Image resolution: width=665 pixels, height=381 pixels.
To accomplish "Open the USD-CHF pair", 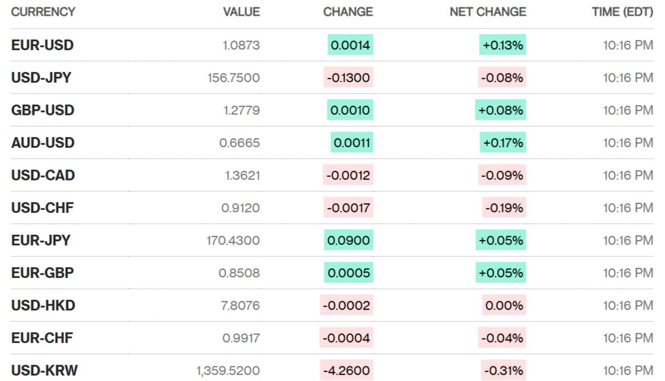I will [42, 208].
